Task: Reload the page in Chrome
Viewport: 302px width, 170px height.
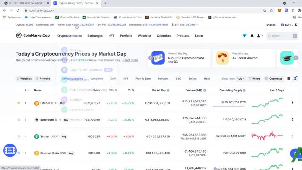Action: click(x=18, y=10)
